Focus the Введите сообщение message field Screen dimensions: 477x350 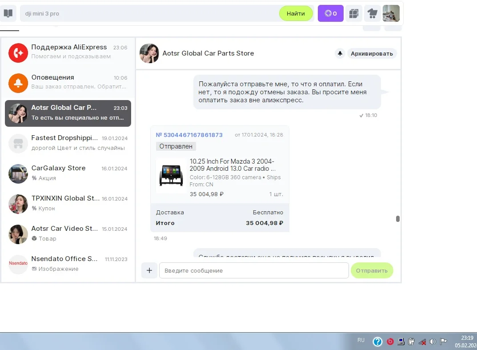coord(254,270)
